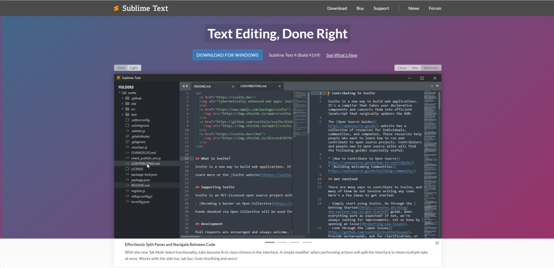Viewport: 554px width, 268px height.
Task: Click Sublime Text 4 (Build 4169) label
Action: tap(294, 55)
